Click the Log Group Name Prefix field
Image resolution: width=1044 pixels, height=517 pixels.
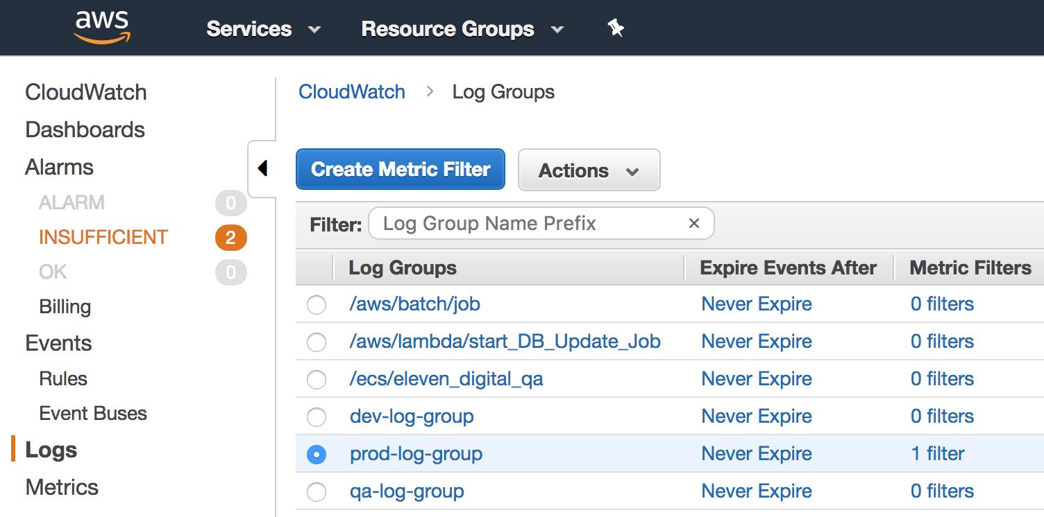pyautogui.click(x=528, y=223)
